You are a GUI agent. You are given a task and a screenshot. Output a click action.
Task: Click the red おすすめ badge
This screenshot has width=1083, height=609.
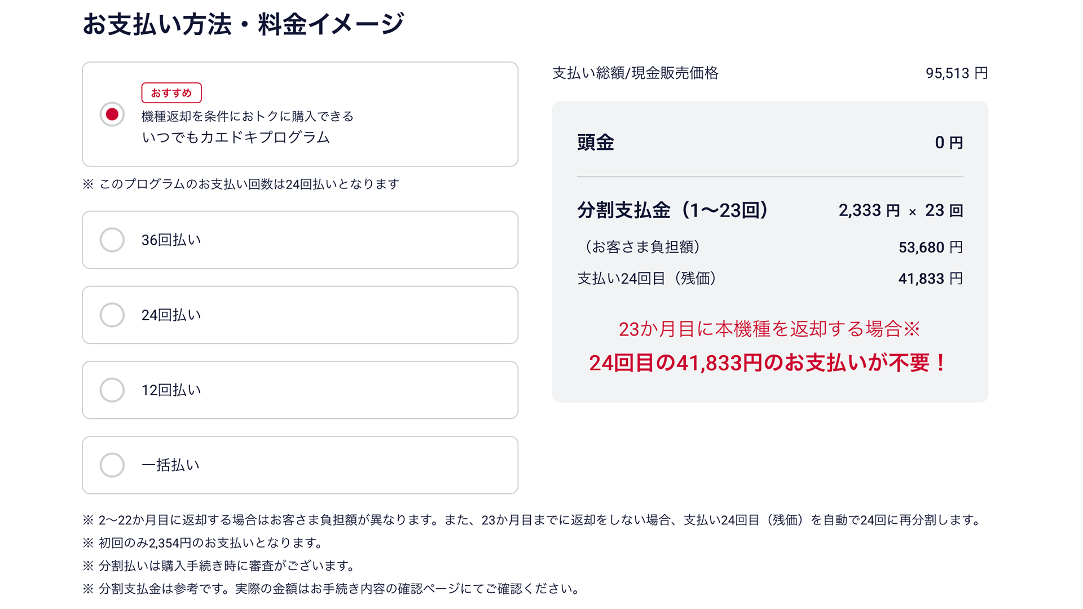pos(171,93)
